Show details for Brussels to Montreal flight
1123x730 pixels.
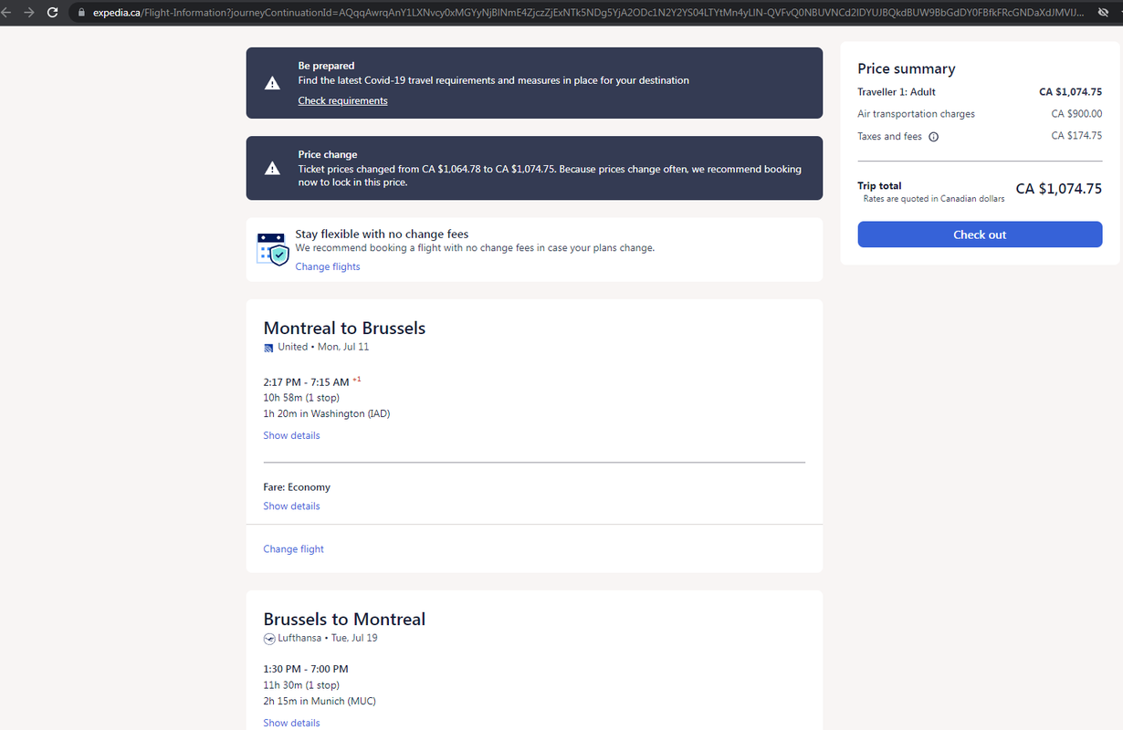291,723
